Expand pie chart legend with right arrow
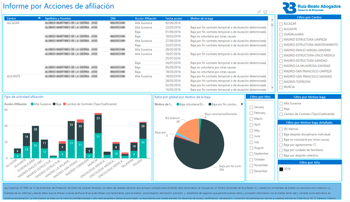Viewport: 350px width, 202px height. pos(241,104)
